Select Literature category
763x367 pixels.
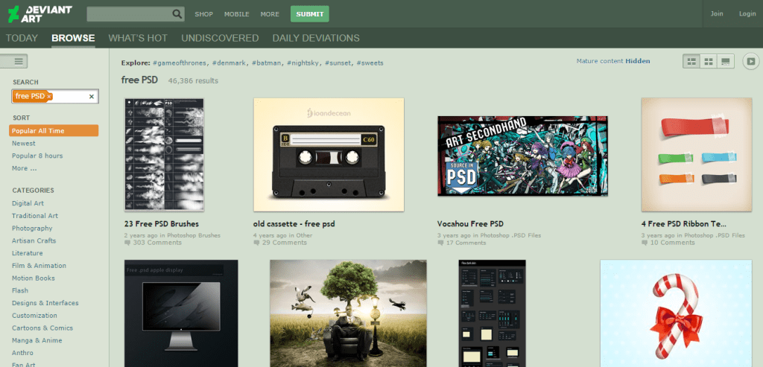pyautogui.click(x=28, y=253)
